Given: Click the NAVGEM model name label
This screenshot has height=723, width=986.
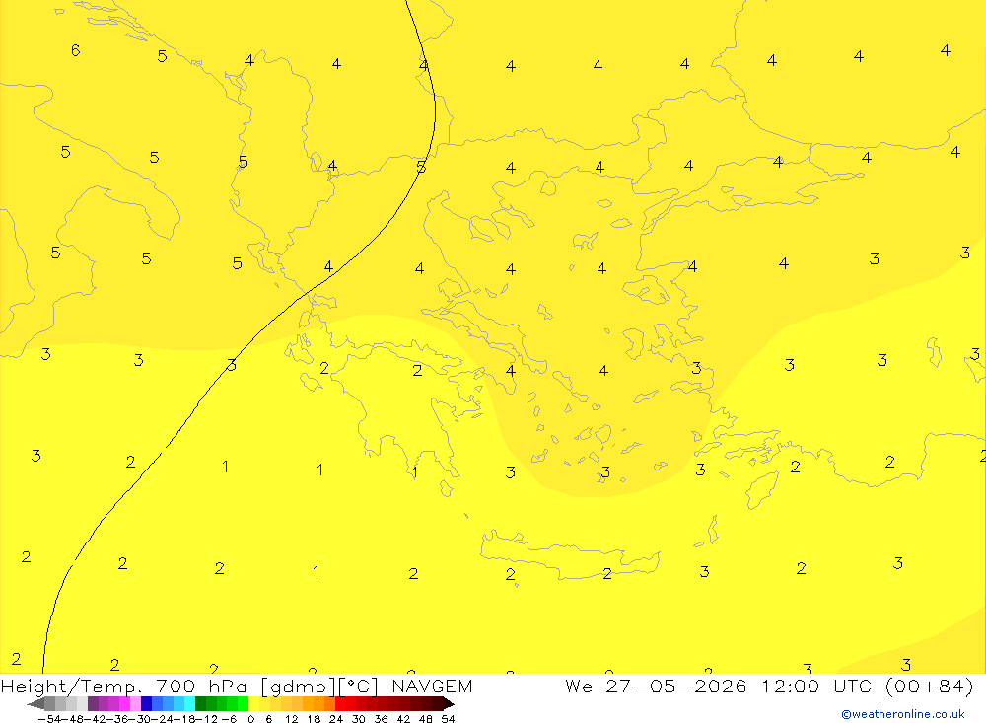Looking at the screenshot, I should pos(432,686).
